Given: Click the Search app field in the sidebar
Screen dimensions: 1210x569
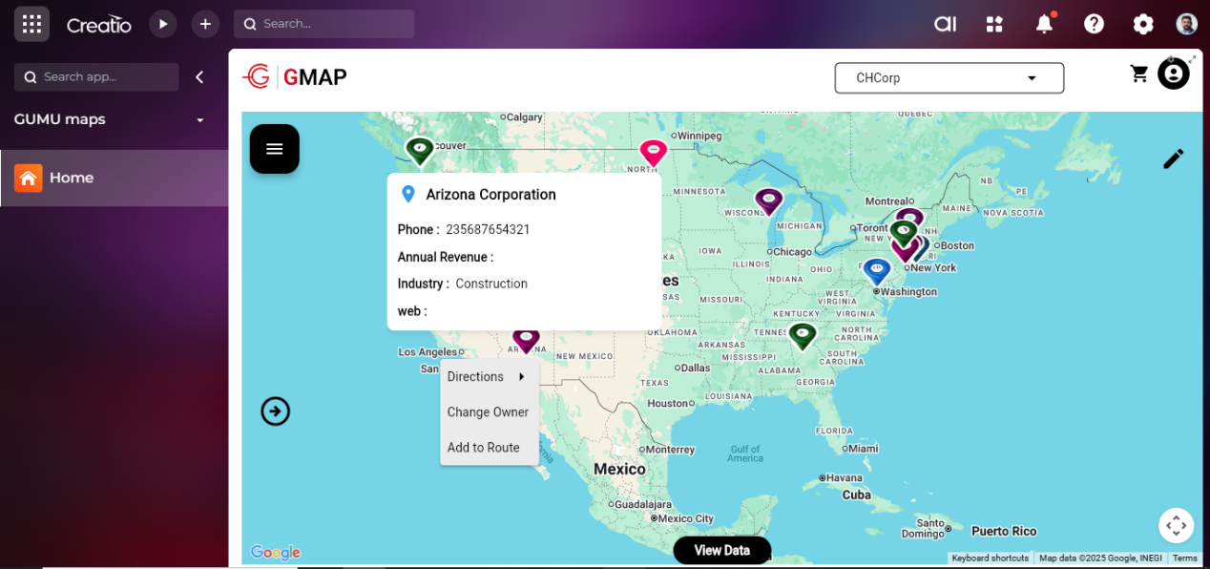Looking at the screenshot, I should tap(96, 77).
